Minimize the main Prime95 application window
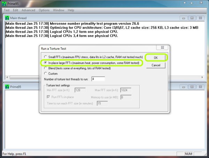Image resolution: width=209 pixels, height=158 pixels. pyautogui.click(x=185, y=3)
